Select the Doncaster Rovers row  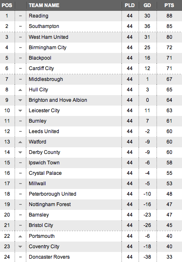click(91, 257)
